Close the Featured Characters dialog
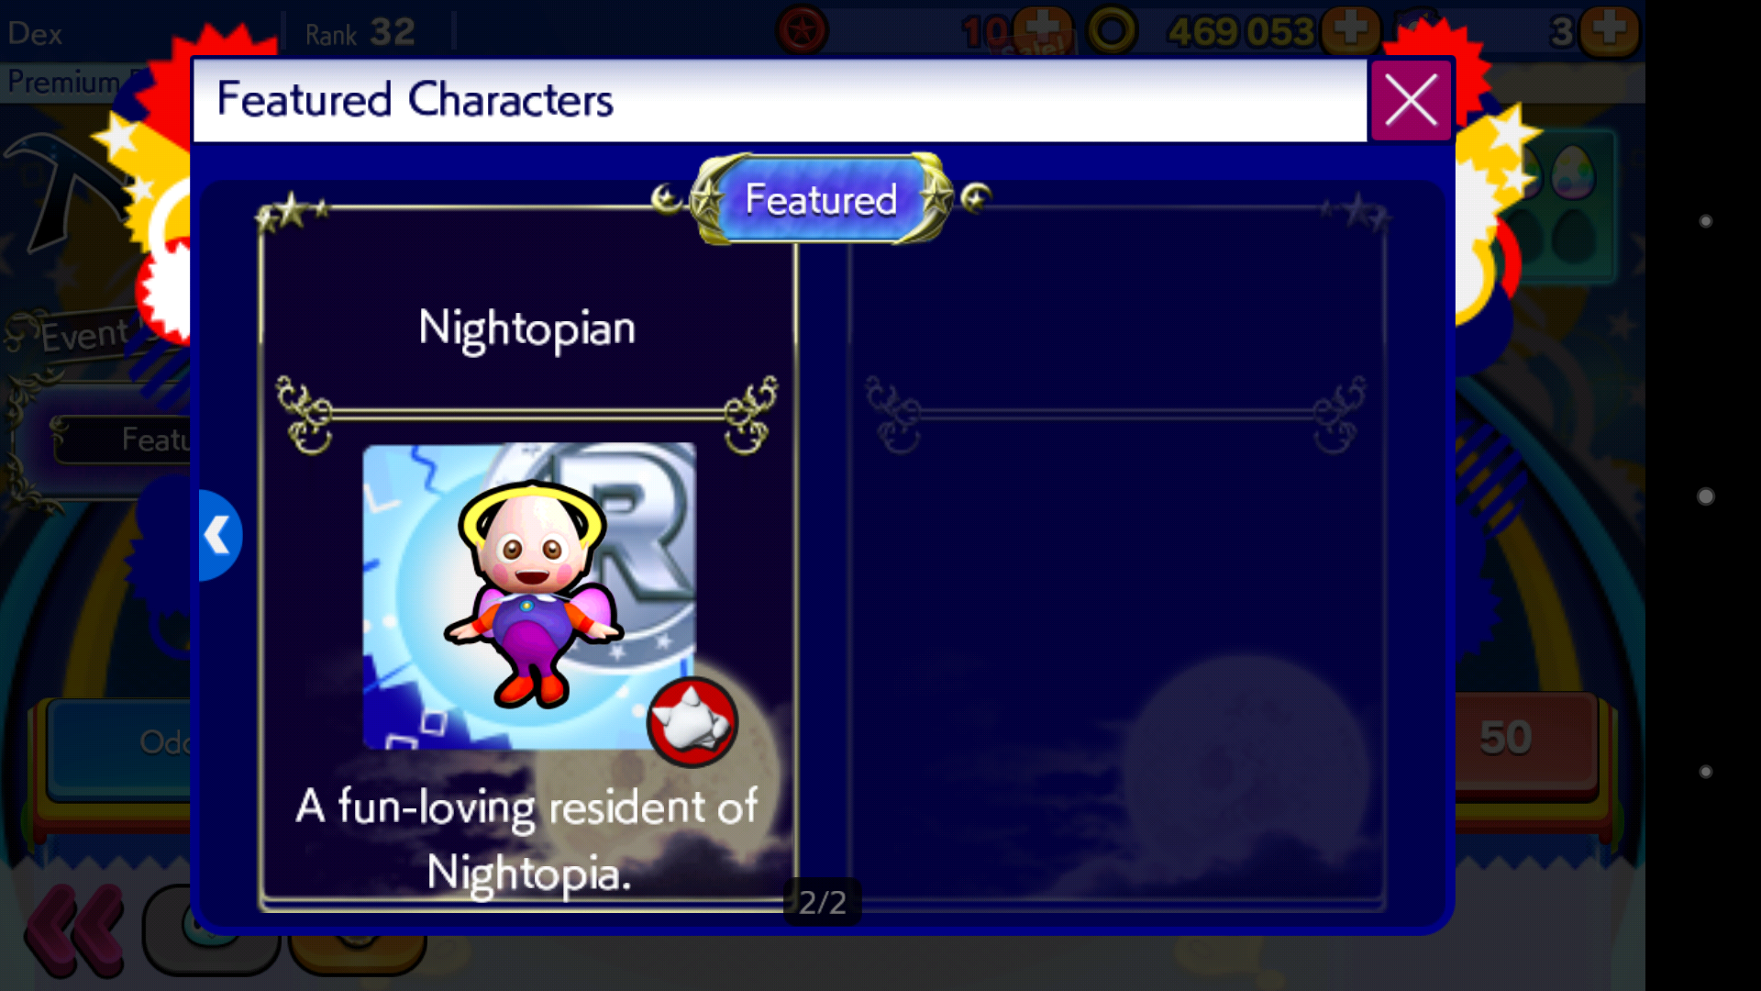This screenshot has height=991, width=1761. [1411, 100]
